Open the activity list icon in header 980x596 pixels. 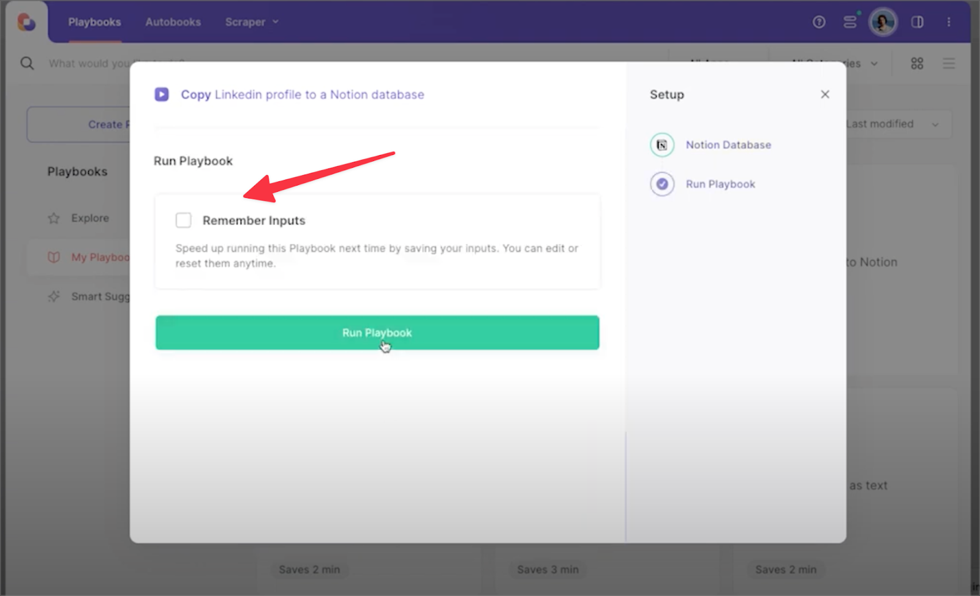tap(850, 22)
